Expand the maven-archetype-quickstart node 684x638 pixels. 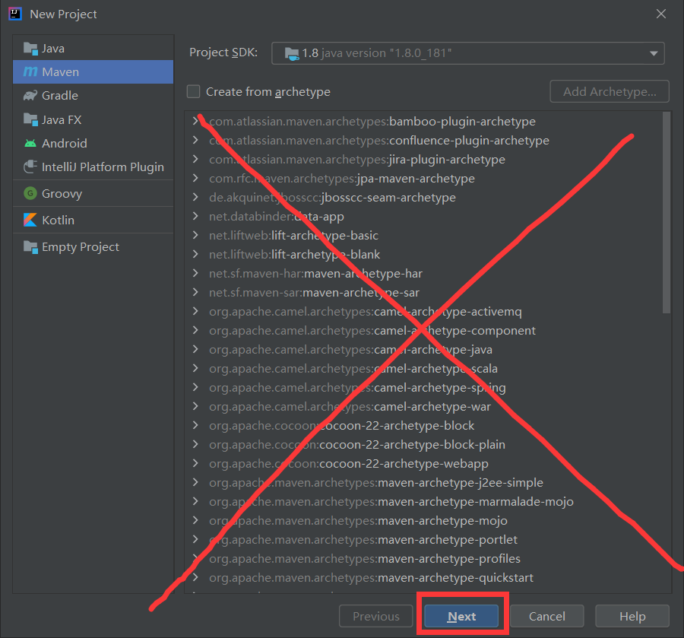point(195,577)
